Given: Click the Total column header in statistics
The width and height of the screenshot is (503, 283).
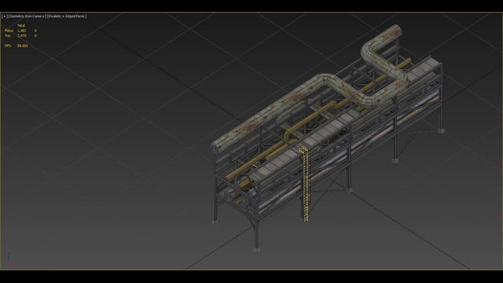Looking at the screenshot, I should click(x=21, y=25).
